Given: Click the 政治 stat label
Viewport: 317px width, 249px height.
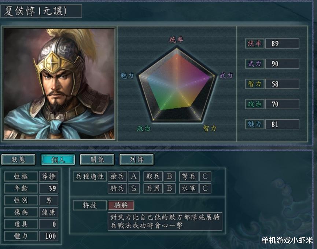Looking at the screenshot, I should click(255, 104).
